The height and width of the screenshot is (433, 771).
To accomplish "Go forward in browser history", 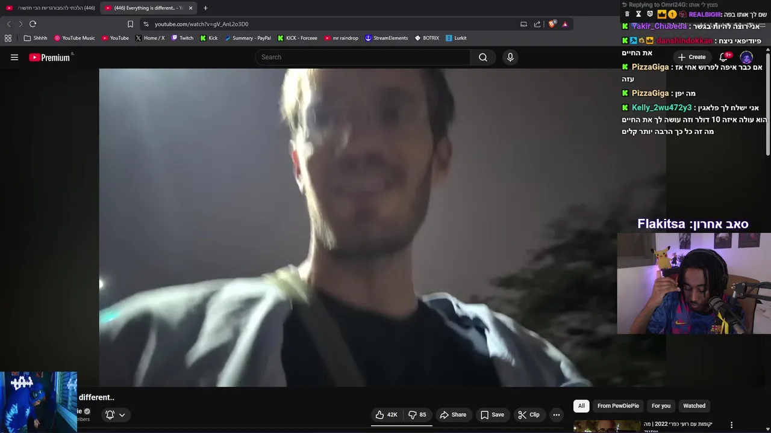I will point(20,24).
